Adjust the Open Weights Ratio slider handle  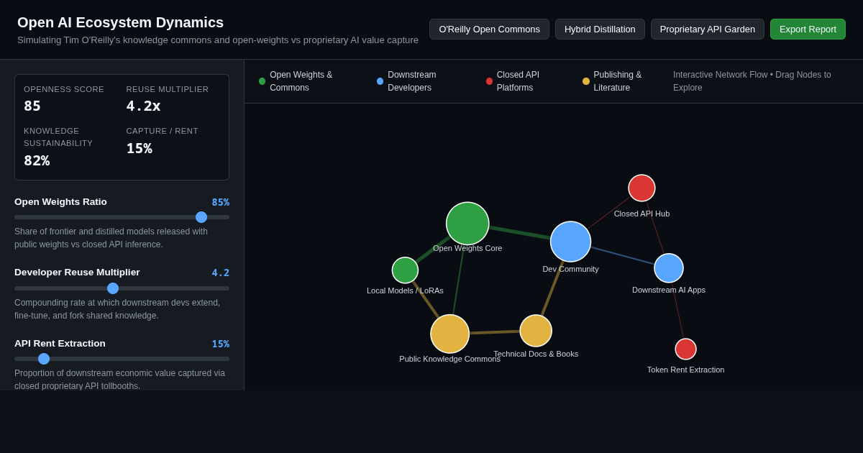[x=201, y=217]
